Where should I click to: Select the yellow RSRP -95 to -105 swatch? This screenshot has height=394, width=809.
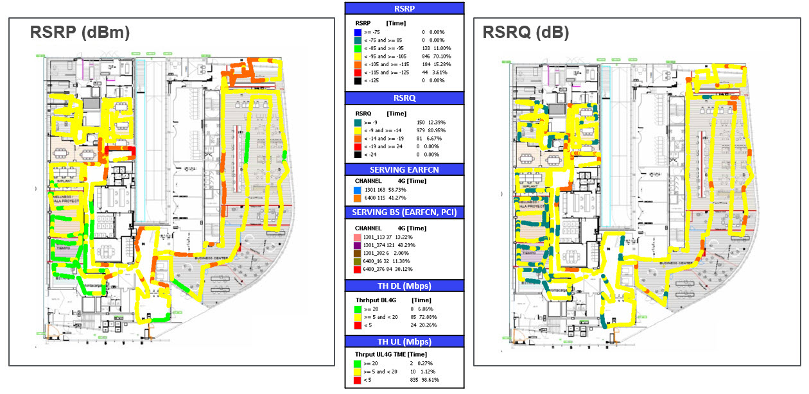pyautogui.click(x=358, y=56)
